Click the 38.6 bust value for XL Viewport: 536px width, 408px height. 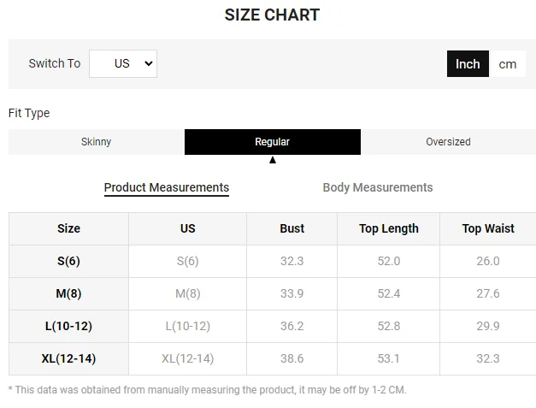pos(292,358)
